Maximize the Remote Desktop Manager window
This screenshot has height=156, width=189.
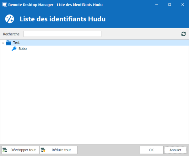pyautogui.click(x=170, y=5)
